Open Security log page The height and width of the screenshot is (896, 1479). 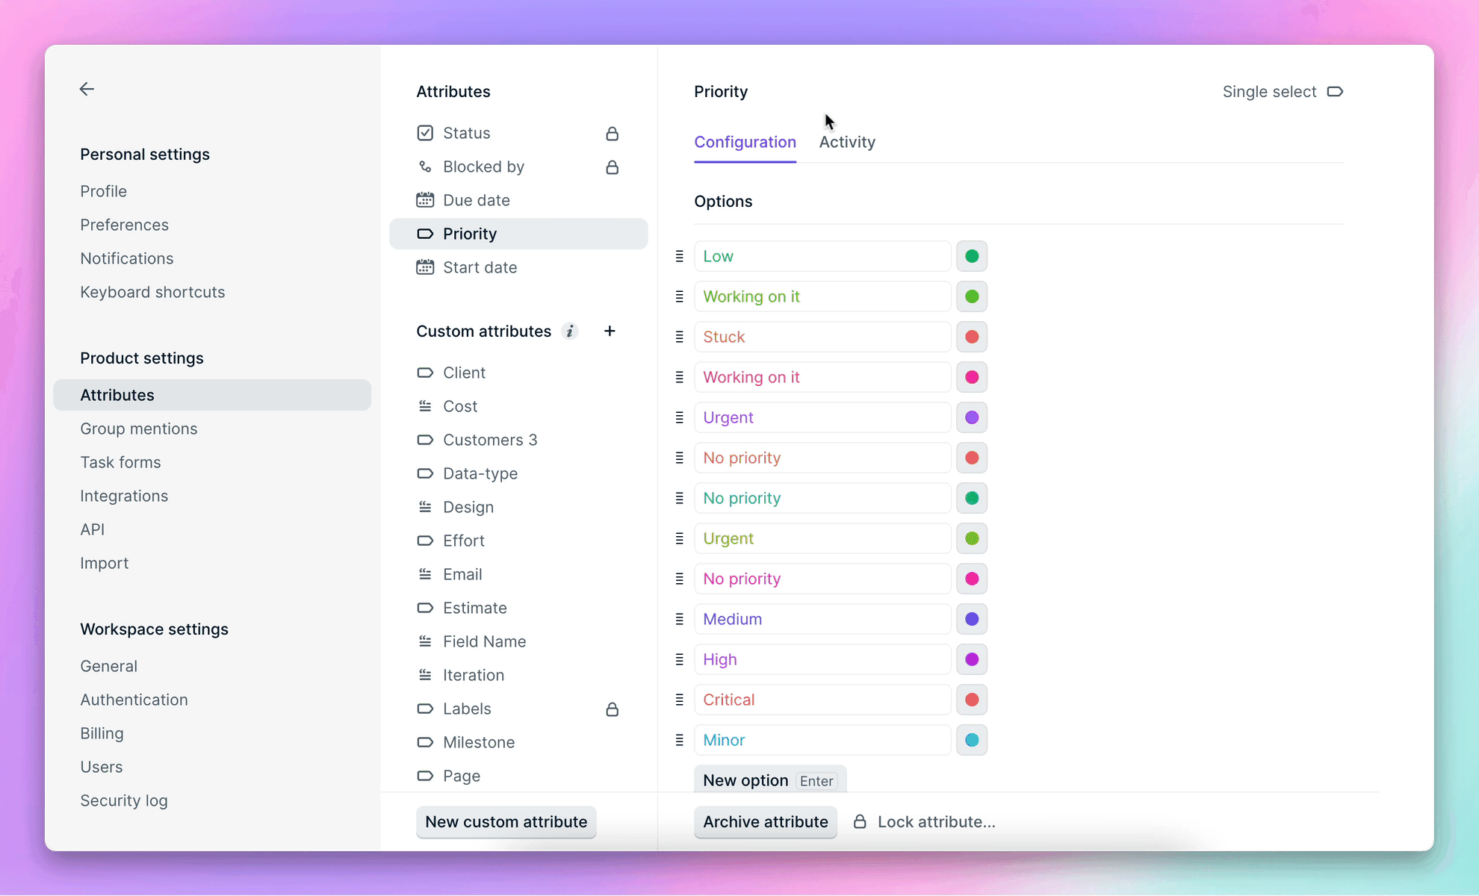click(124, 800)
